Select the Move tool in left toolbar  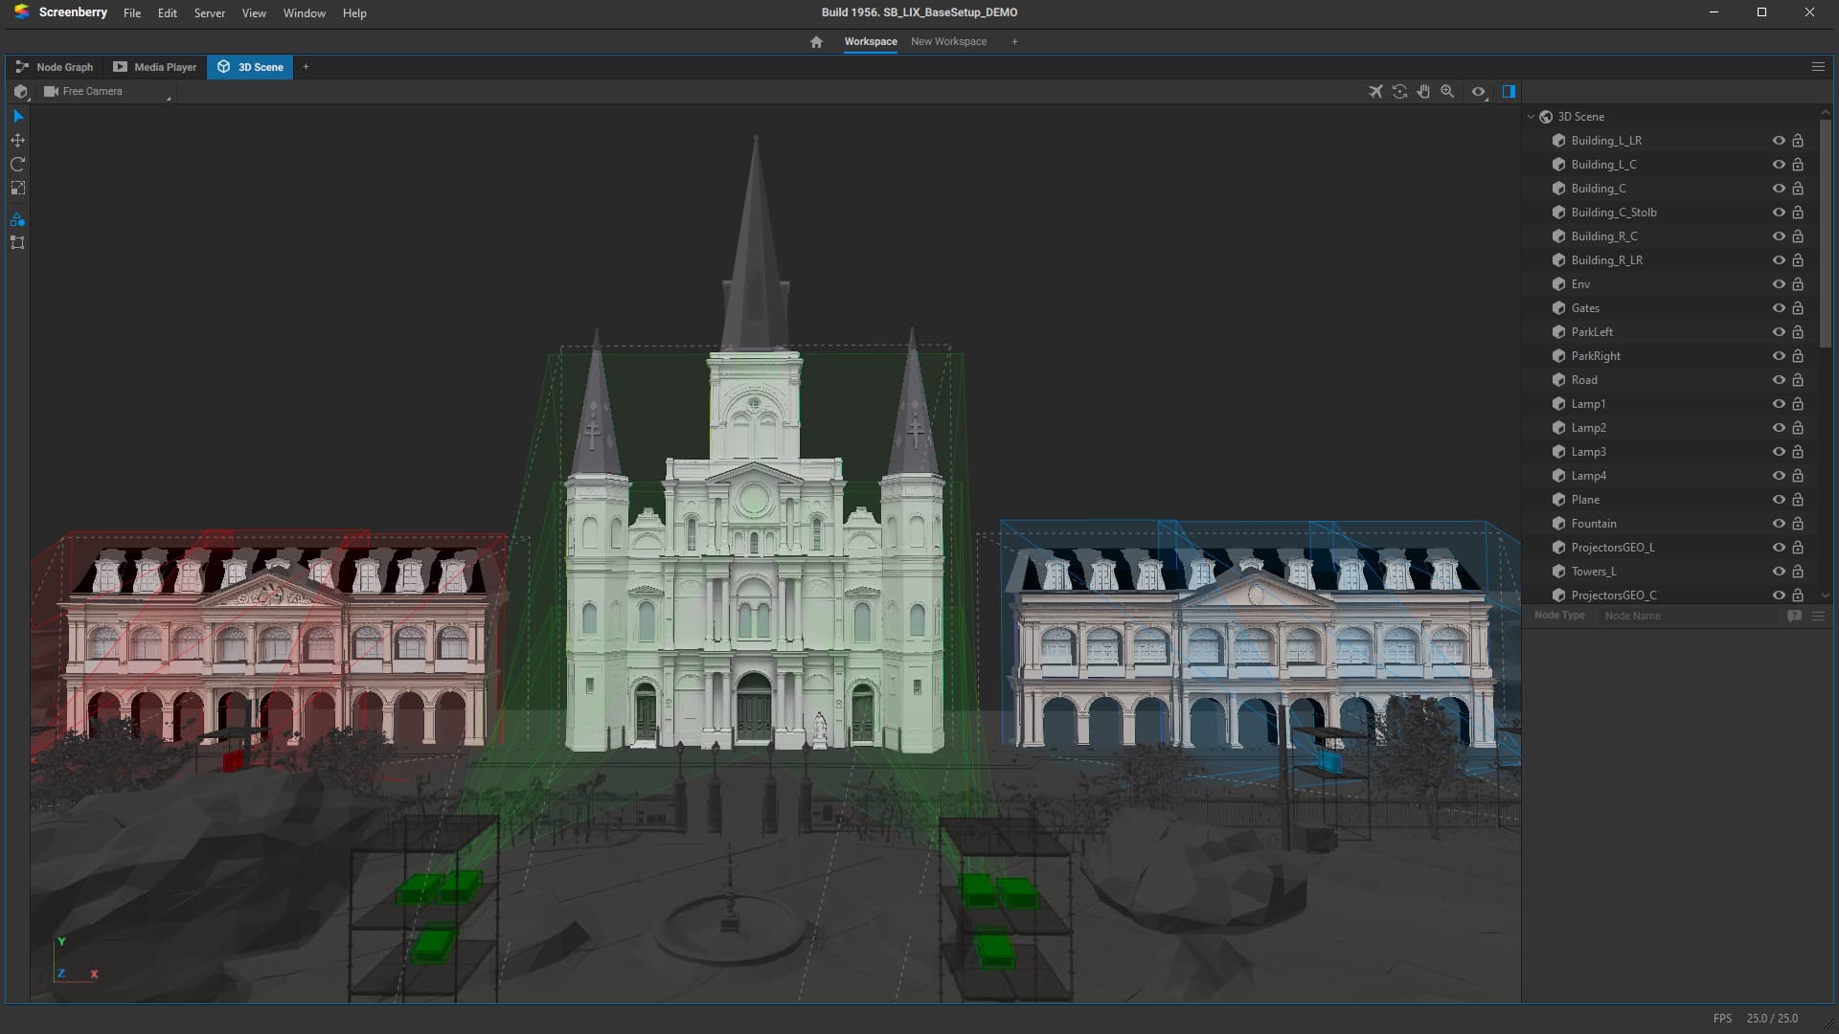tap(17, 140)
